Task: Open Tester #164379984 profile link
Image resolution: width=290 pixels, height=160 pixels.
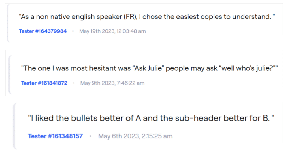Action: point(43,31)
